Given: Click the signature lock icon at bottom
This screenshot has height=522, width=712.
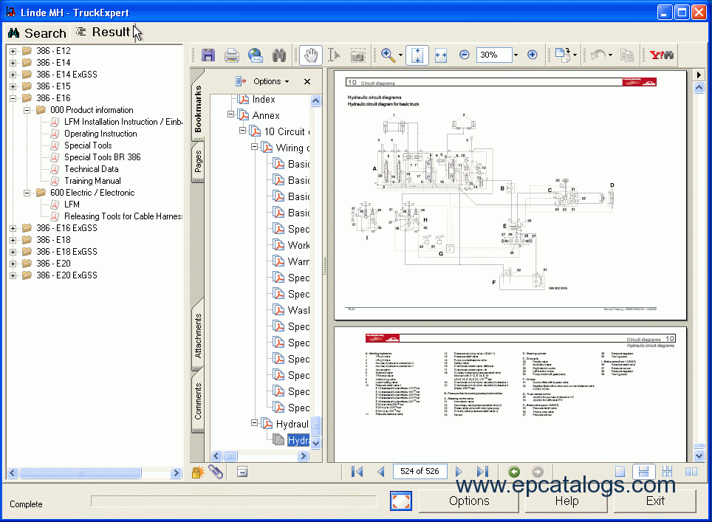Looking at the screenshot, I should point(197,472).
